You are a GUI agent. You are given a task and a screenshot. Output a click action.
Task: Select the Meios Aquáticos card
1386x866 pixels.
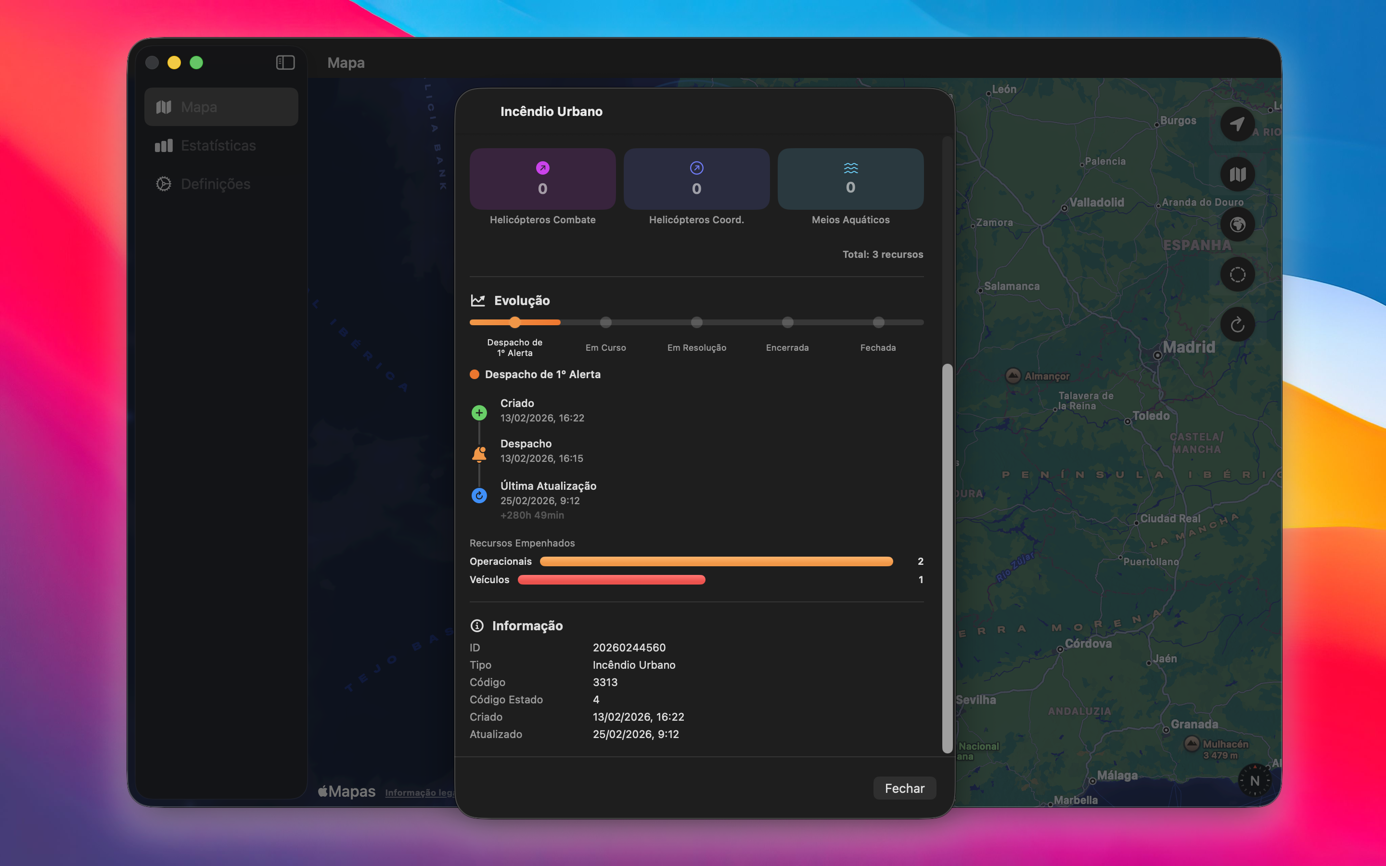tap(850, 178)
